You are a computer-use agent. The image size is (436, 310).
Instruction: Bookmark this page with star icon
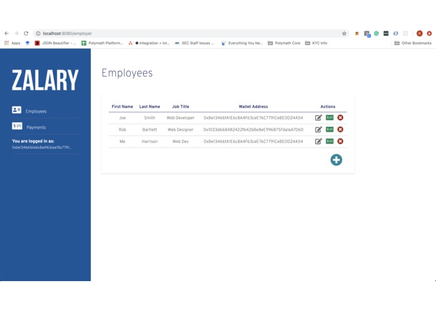pos(344,33)
